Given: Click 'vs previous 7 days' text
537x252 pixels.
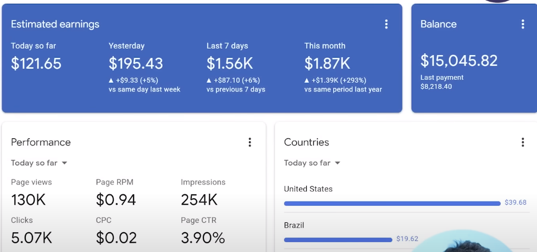Looking at the screenshot, I should pos(236,89).
